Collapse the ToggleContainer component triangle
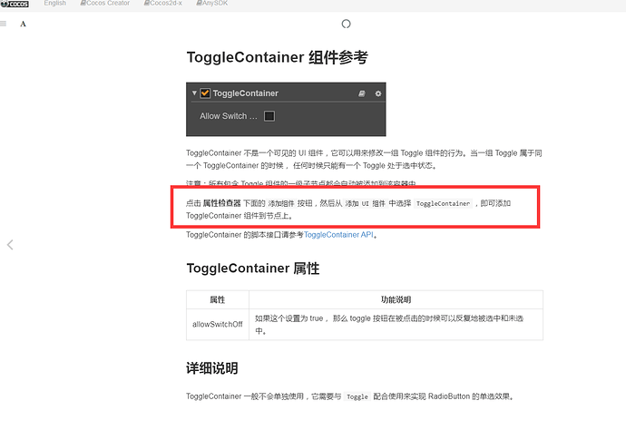The height and width of the screenshot is (430, 626). pyautogui.click(x=194, y=93)
